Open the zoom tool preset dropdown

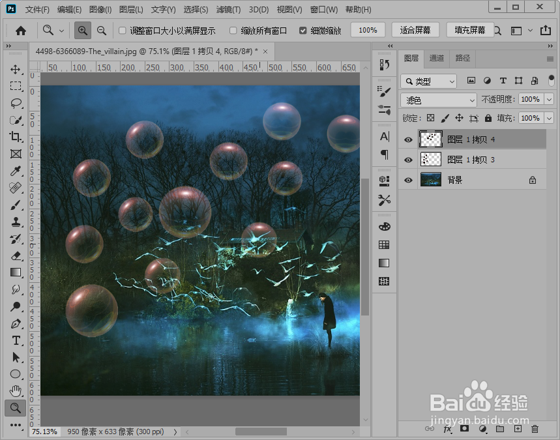tap(61, 31)
